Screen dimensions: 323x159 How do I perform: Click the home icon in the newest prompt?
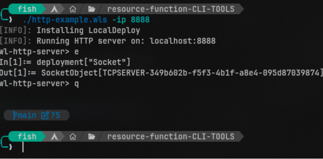click(73, 137)
